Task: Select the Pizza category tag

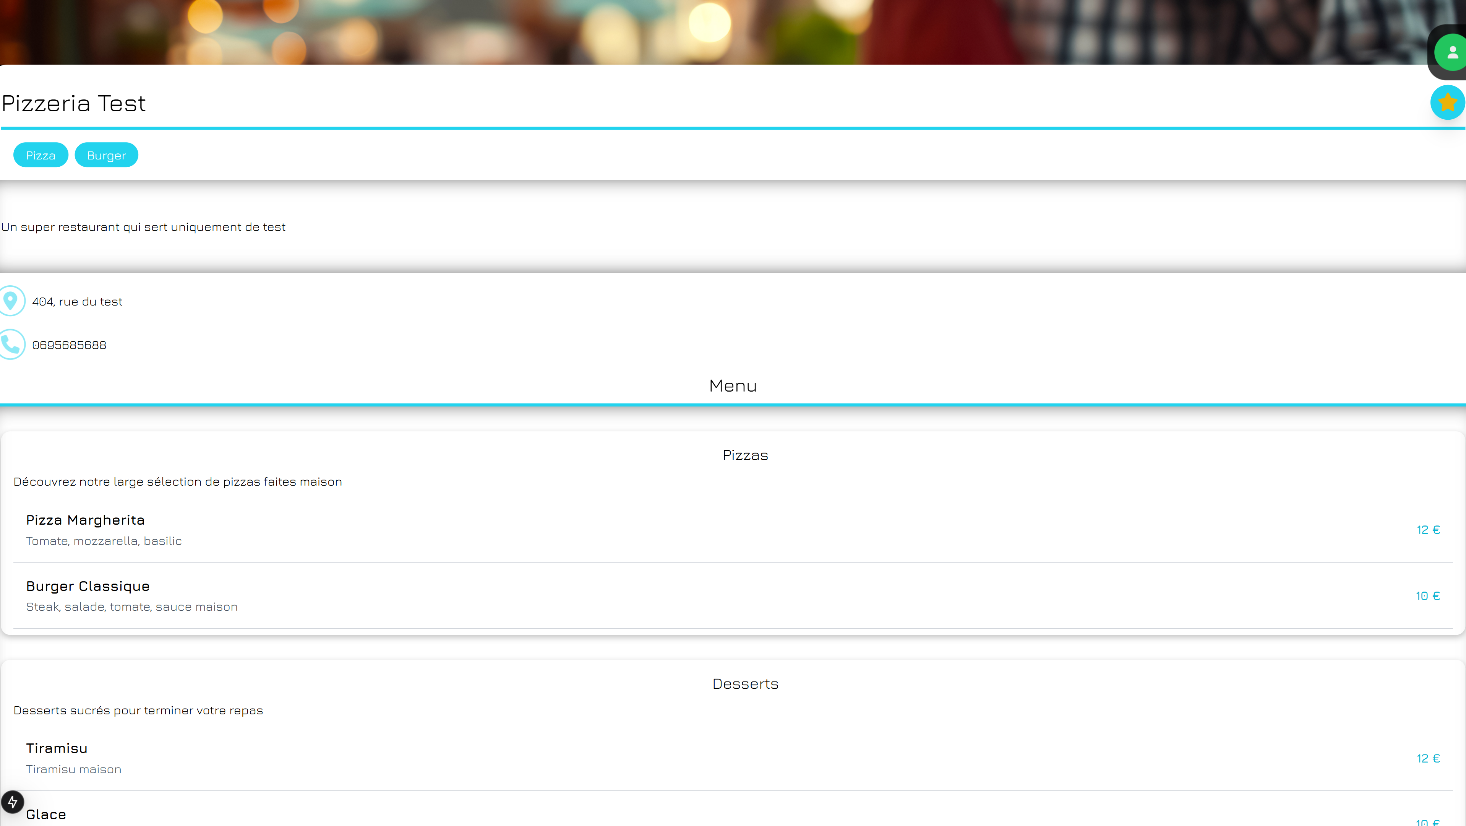Action: pyautogui.click(x=41, y=155)
